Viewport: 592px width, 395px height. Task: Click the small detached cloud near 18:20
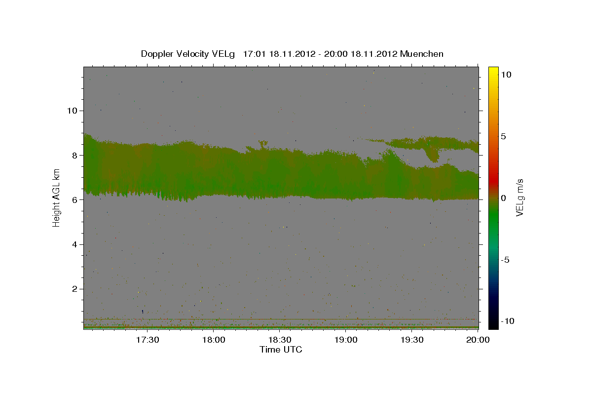(x=263, y=144)
